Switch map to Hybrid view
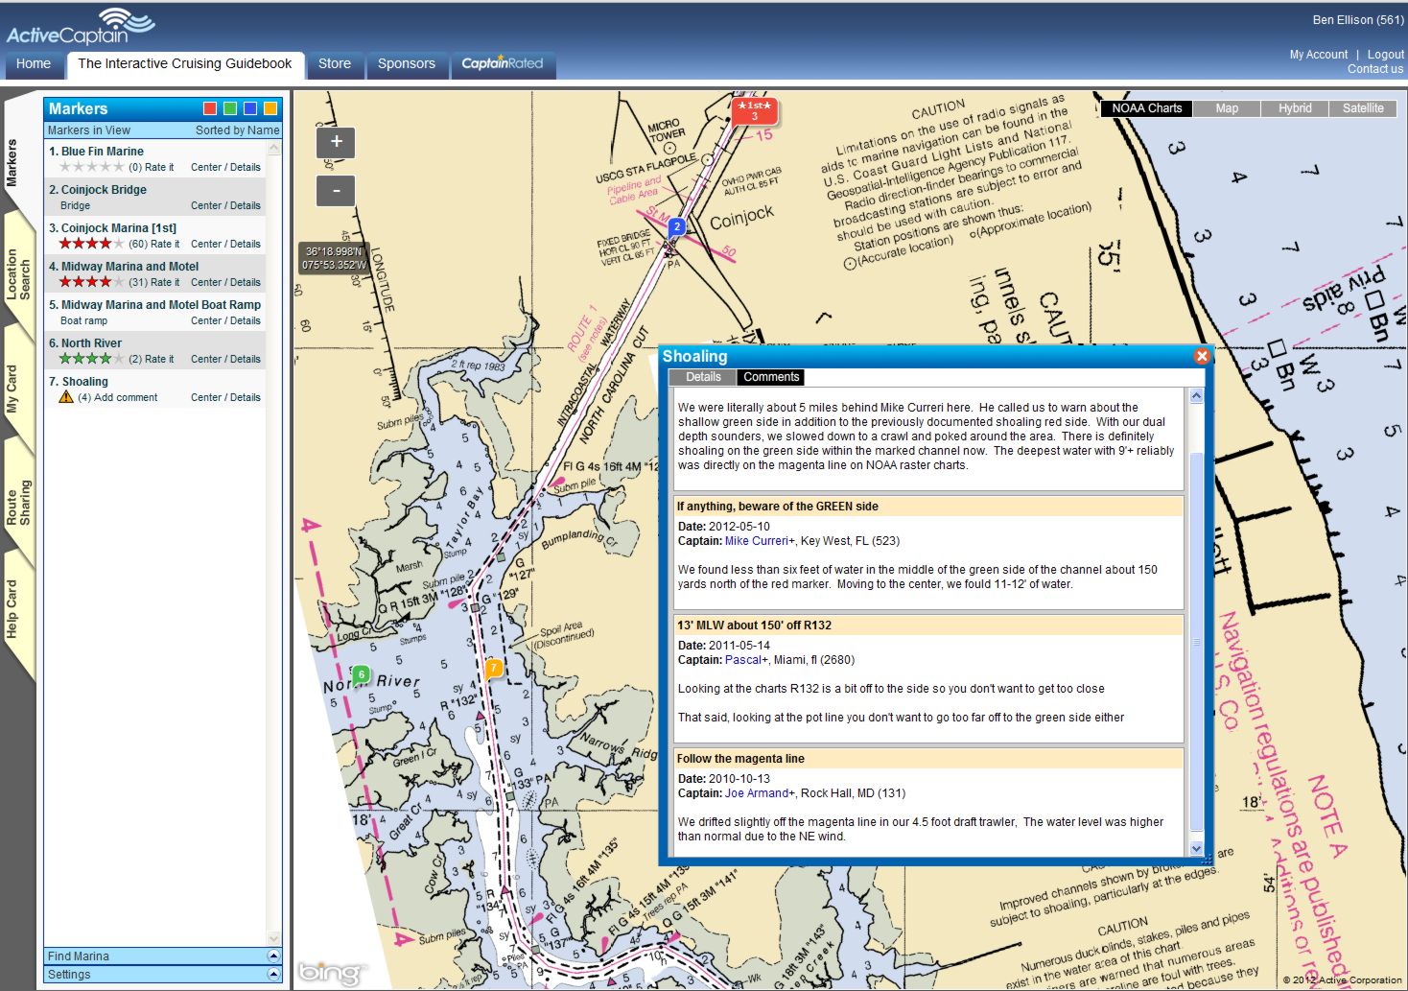The height and width of the screenshot is (991, 1408). [x=1295, y=108]
